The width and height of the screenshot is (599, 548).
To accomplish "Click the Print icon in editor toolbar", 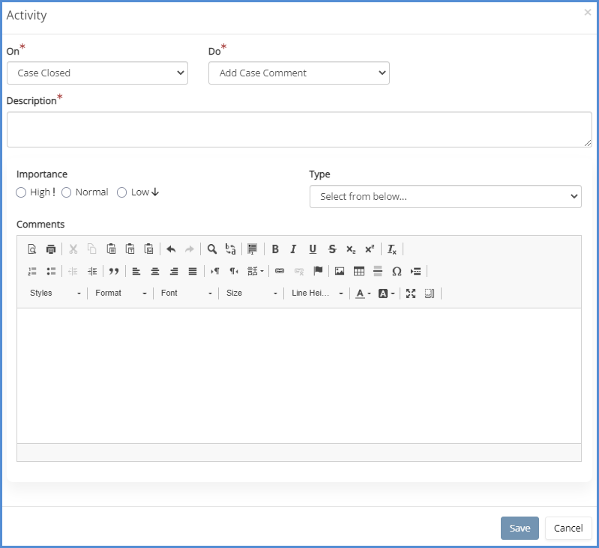I will (51, 249).
